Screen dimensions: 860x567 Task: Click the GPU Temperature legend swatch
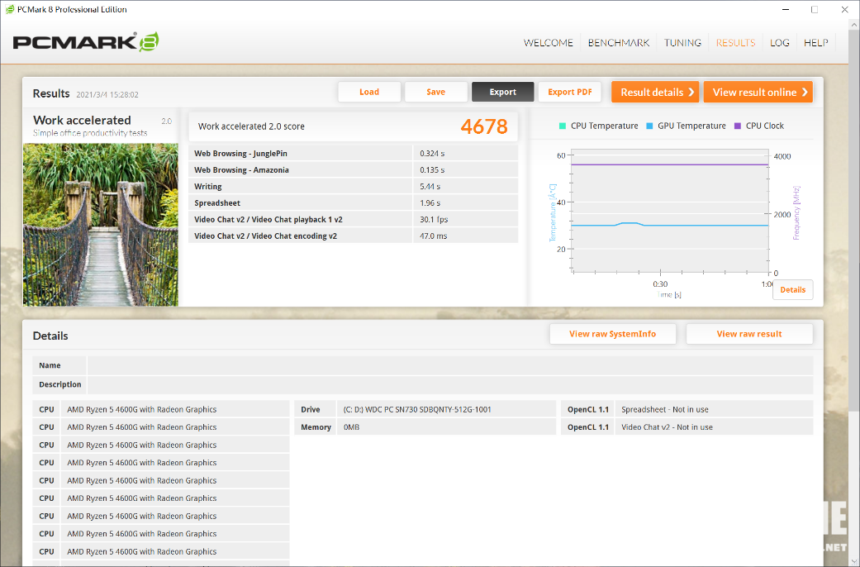click(649, 126)
